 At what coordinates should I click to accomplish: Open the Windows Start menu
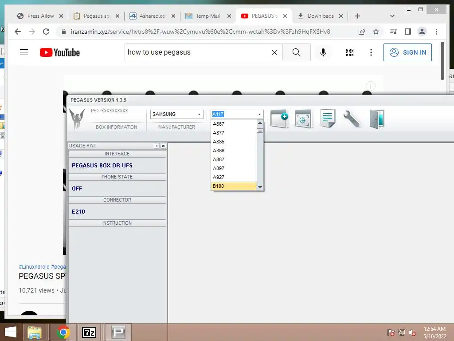tap(11, 332)
